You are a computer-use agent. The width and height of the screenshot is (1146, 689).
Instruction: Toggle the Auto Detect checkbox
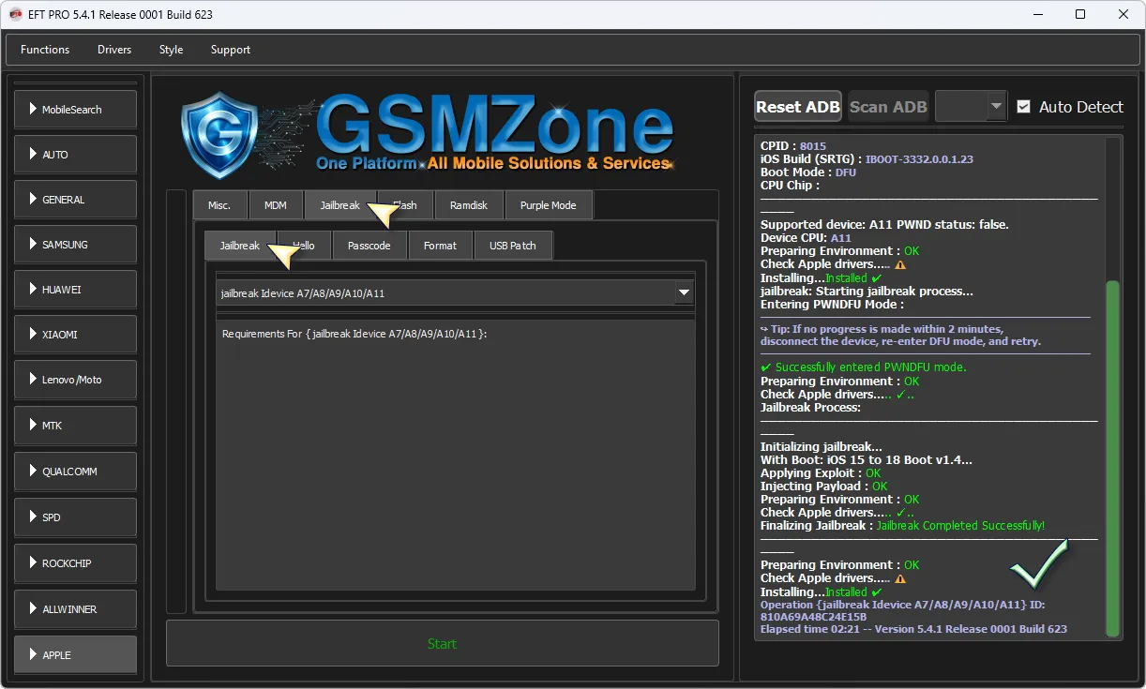pyautogui.click(x=1023, y=107)
